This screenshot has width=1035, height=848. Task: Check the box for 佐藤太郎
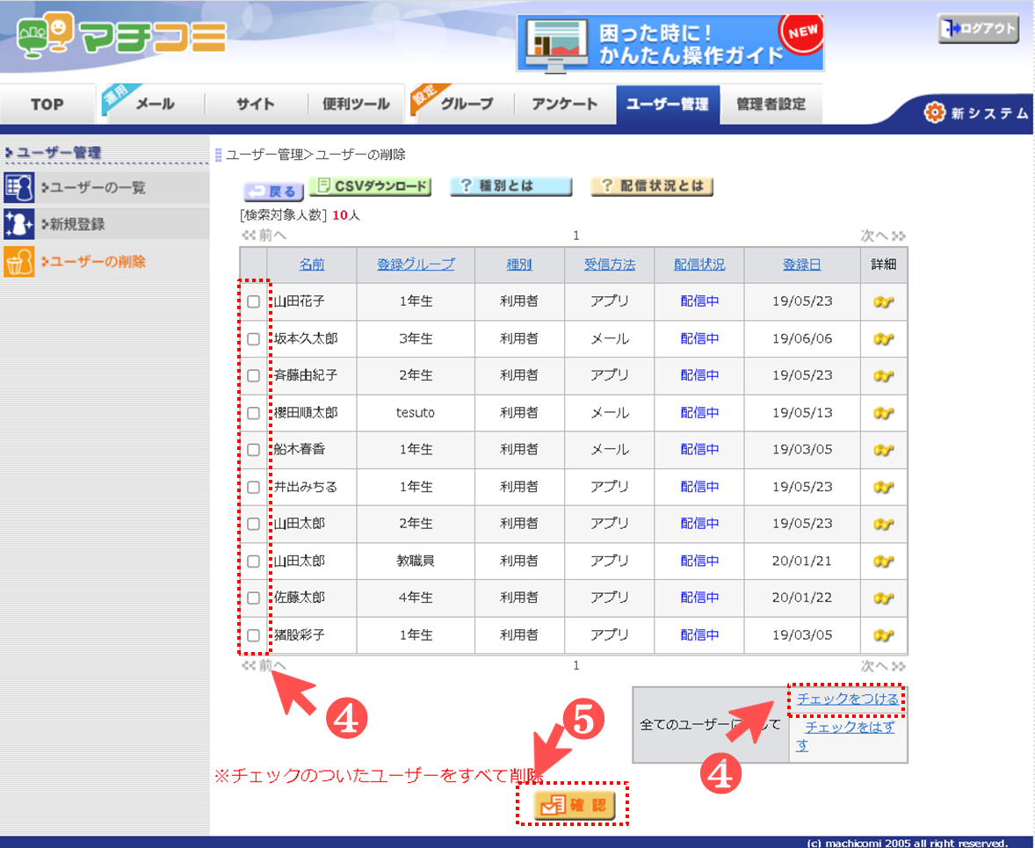pyautogui.click(x=253, y=598)
